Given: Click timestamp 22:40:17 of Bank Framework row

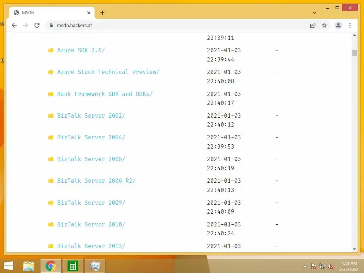Looking at the screenshot, I should [220, 103].
